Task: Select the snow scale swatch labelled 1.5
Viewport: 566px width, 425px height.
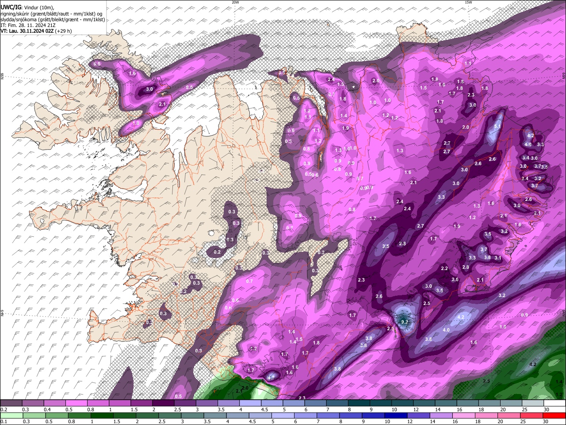Action: (x=141, y=403)
